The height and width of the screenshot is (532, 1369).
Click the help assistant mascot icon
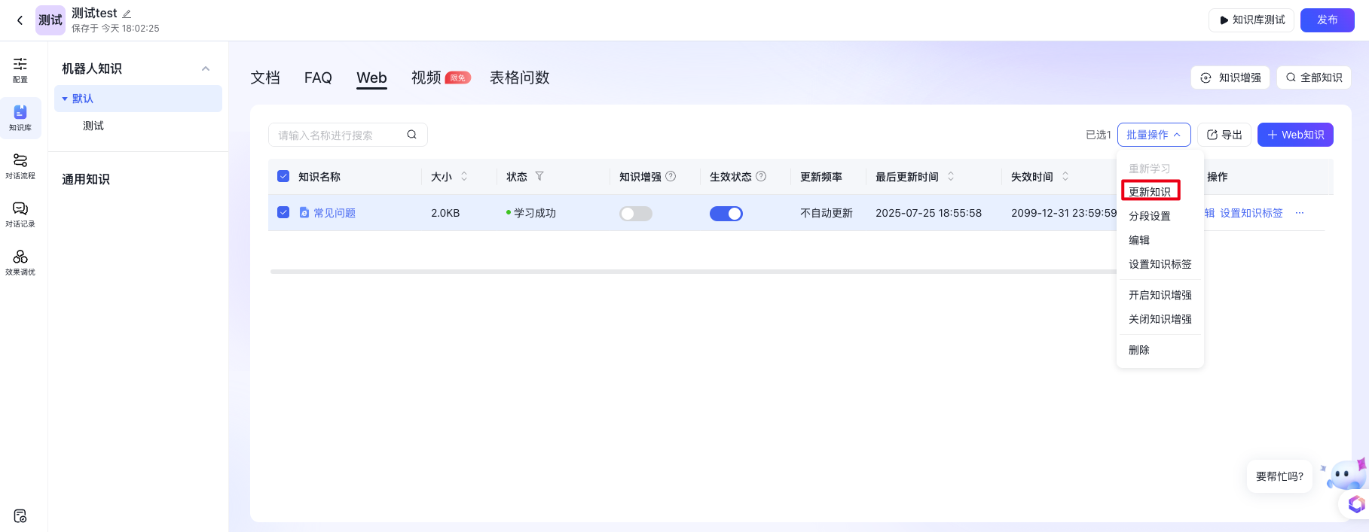1345,476
